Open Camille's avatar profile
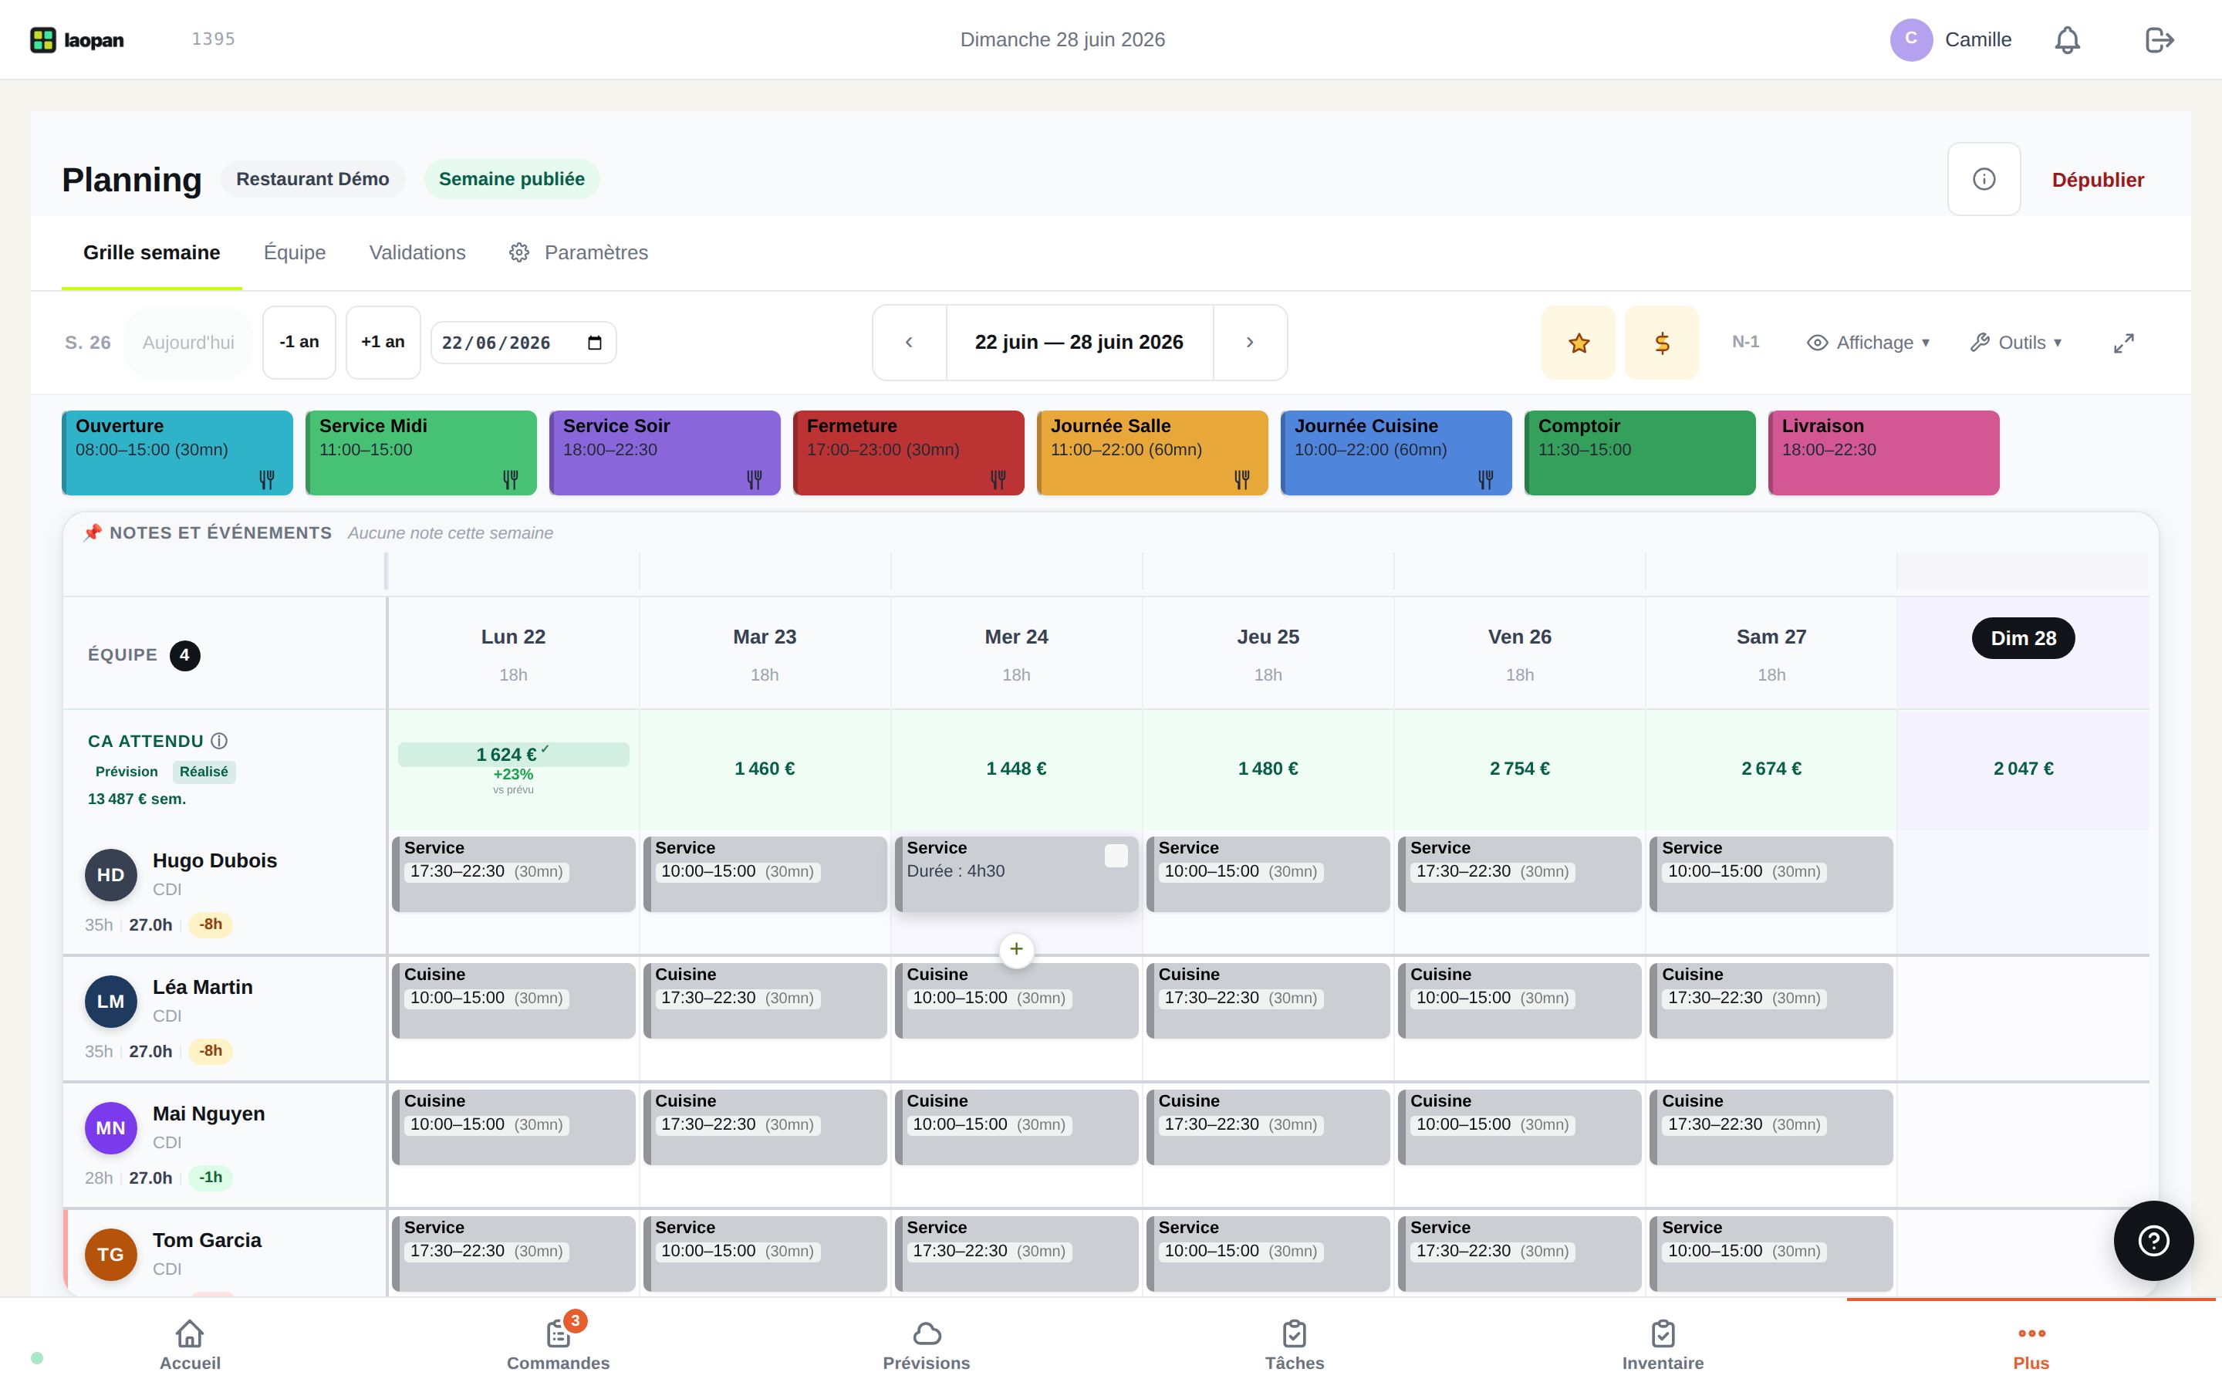The image size is (2222, 1389). [x=1911, y=39]
